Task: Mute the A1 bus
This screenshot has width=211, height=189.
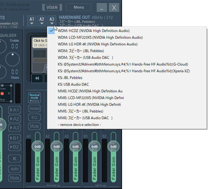Action: (x=35, y=126)
